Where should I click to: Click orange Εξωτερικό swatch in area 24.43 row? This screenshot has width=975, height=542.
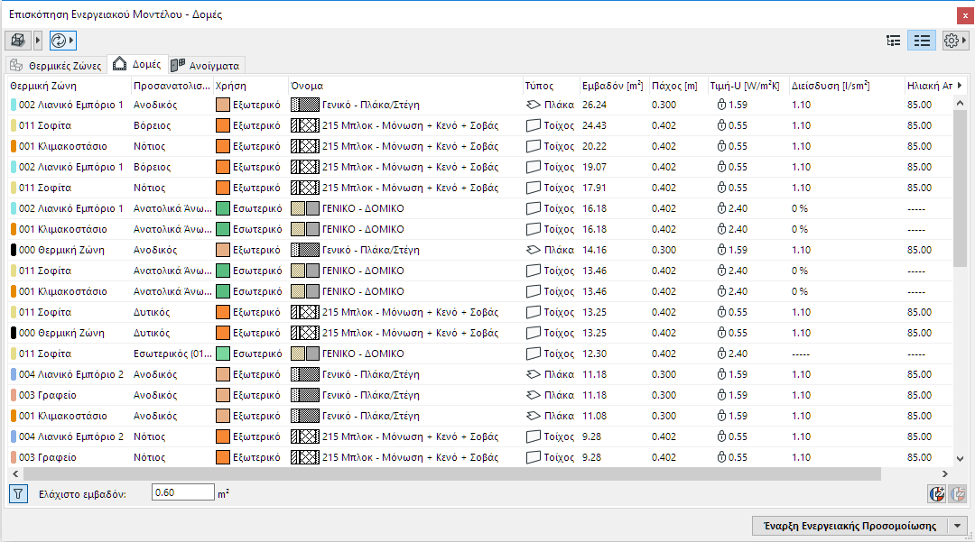(x=223, y=125)
